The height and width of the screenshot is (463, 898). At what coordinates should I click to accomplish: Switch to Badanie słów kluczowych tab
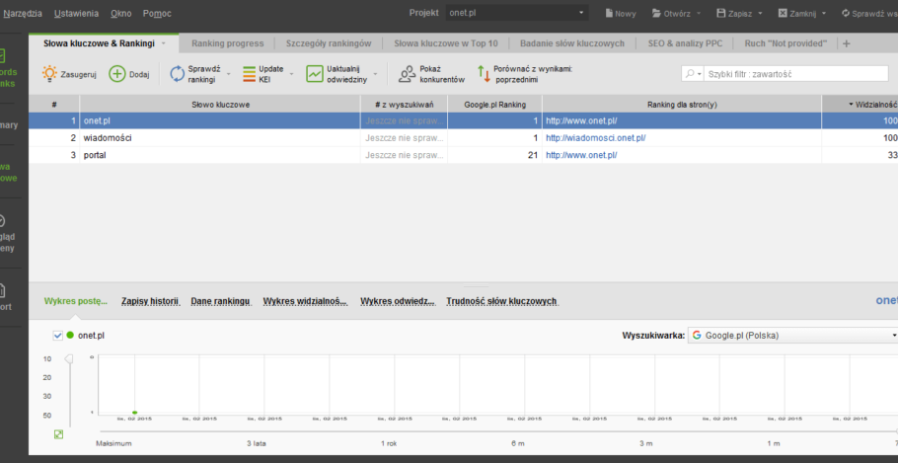click(x=572, y=43)
